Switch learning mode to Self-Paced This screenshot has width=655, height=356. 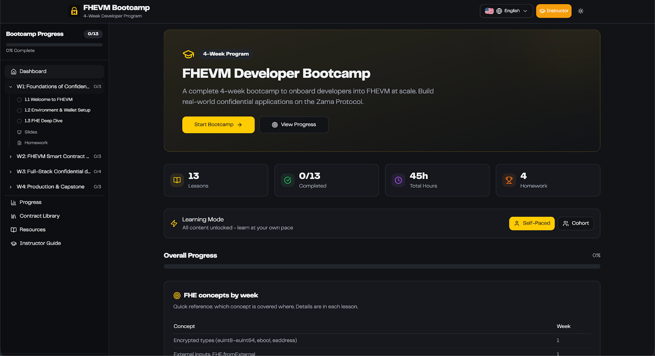coord(532,224)
